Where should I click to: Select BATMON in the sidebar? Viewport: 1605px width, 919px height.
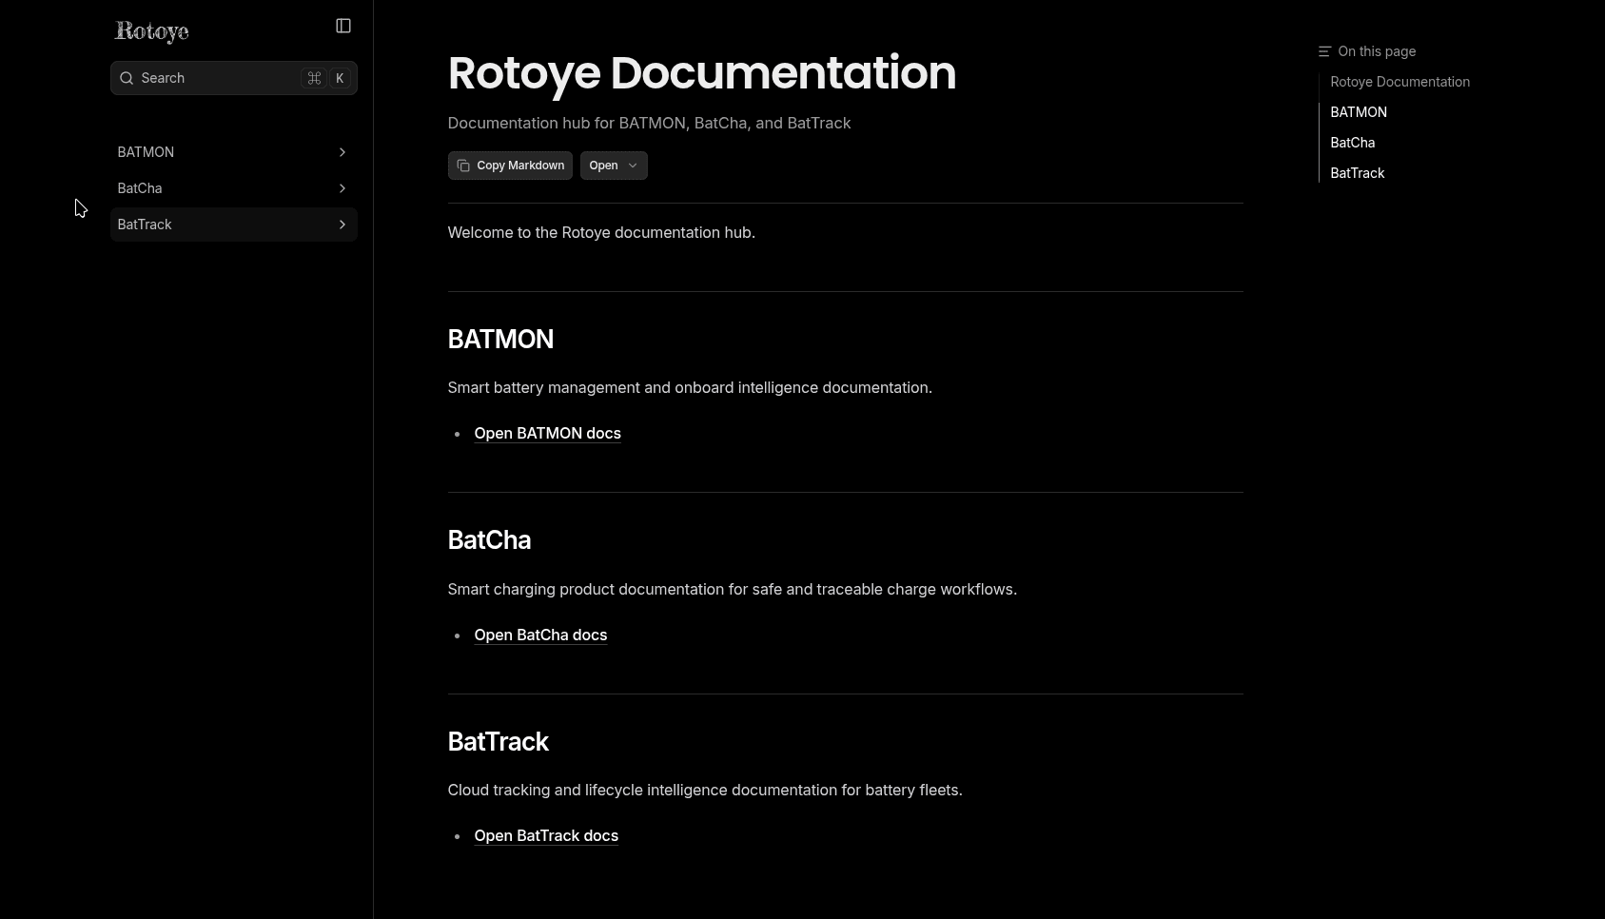pyautogui.click(x=234, y=152)
